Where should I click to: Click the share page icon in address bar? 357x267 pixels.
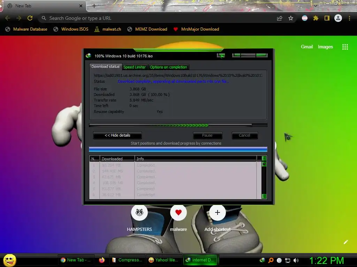pyautogui.click(x=280, y=18)
